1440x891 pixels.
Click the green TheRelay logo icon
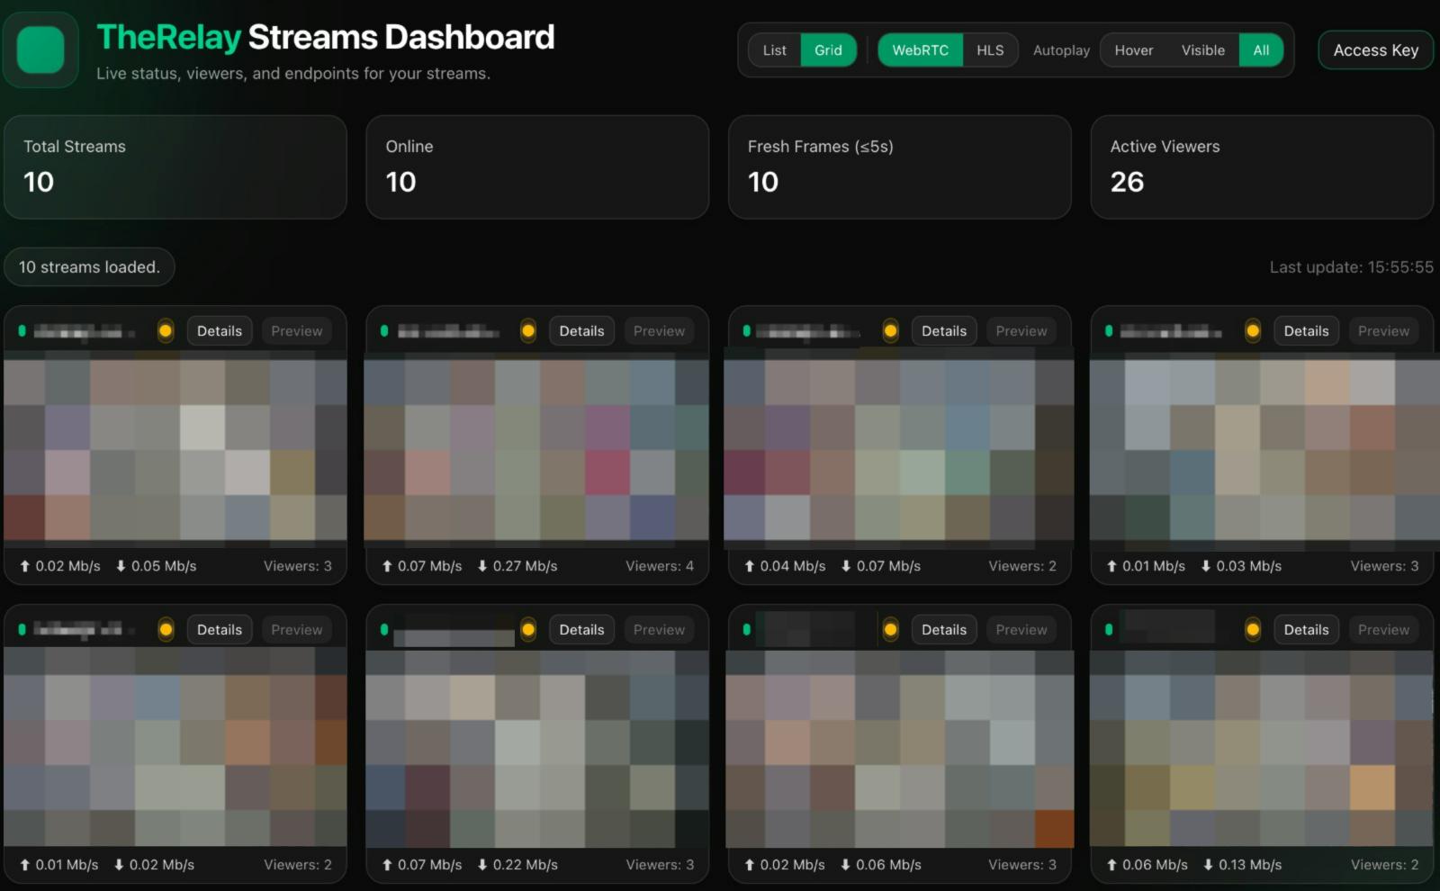point(40,49)
